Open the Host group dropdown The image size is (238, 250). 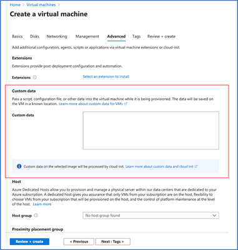pyautogui.click(x=151, y=216)
